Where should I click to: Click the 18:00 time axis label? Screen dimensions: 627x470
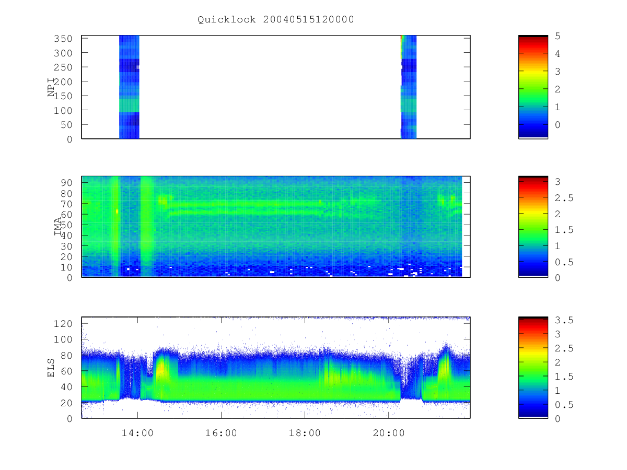305,433
